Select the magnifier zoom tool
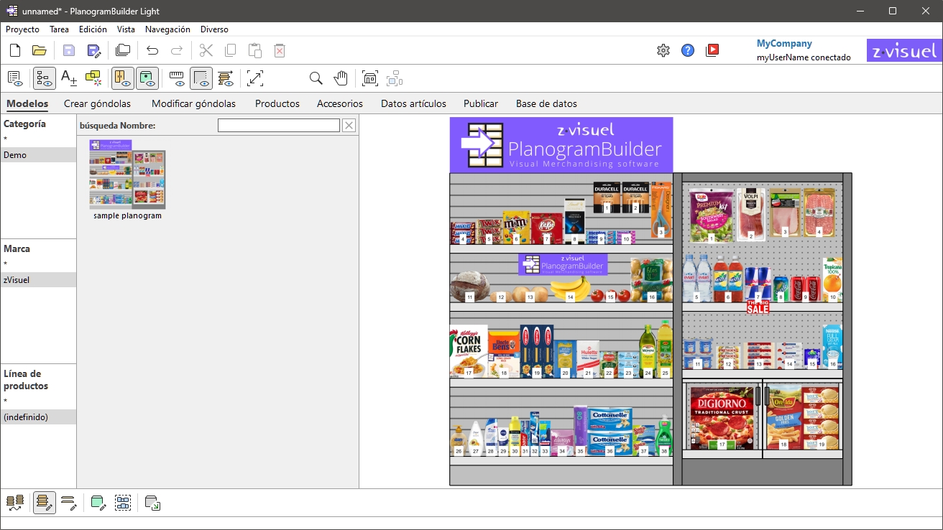The width and height of the screenshot is (943, 530). (x=316, y=78)
